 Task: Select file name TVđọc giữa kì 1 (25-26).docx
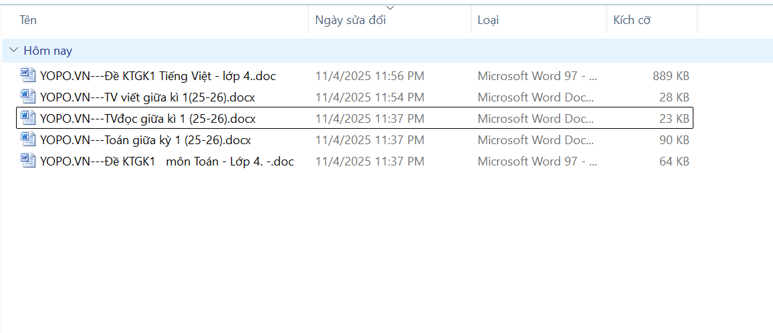pyautogui.click(x=148, y=119)
